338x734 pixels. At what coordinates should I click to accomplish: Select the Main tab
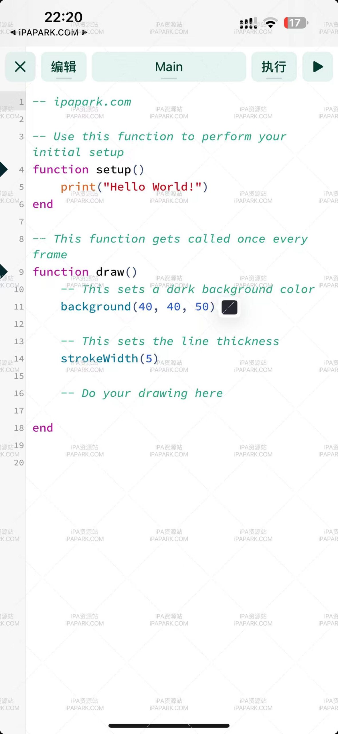tap(169, 67)
